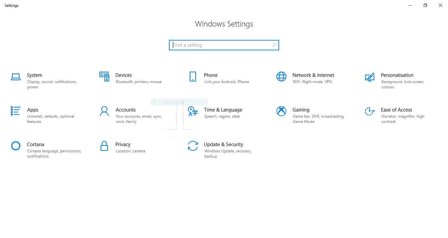Open the System settings title
This screenshot has height=238, width=448.
(x=34, y=75)
